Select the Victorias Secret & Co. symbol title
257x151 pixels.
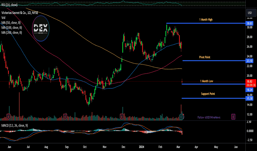(20, 13)
